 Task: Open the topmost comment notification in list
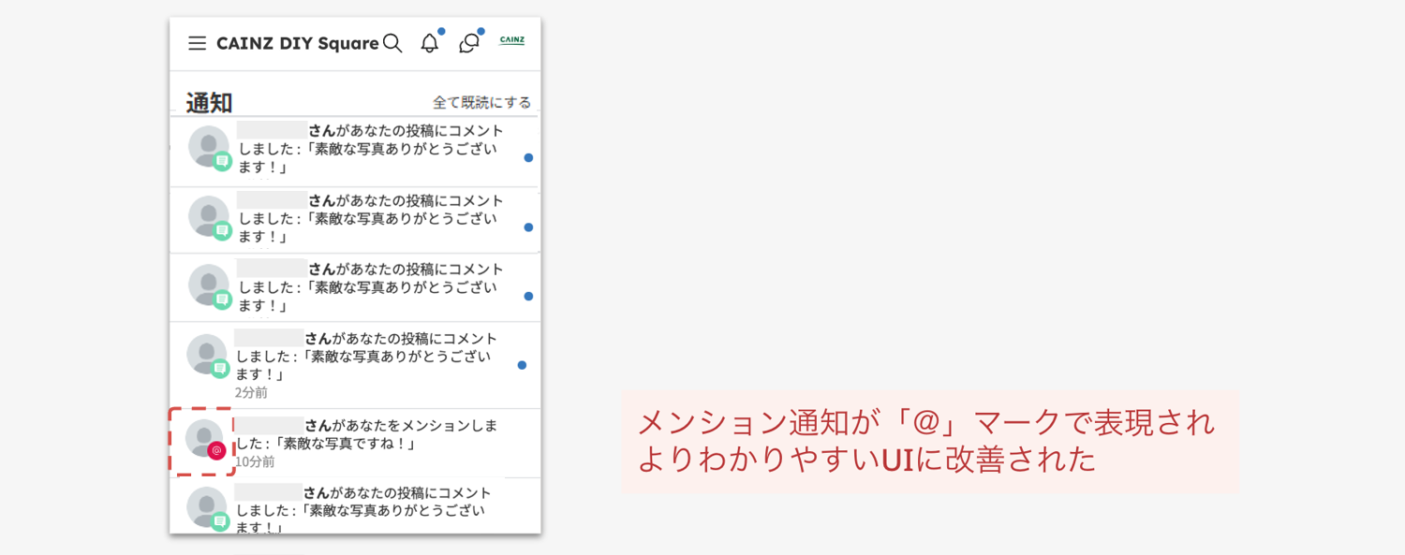click(x=355, y=150)
